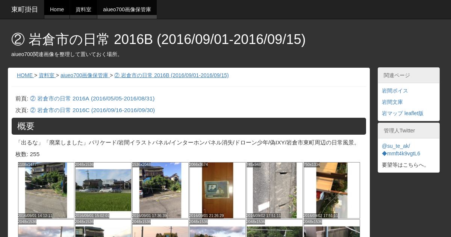Viewport: 451px width, 237px height.
Task: Open the 750x1334 thumbnail
Action: (332, 190)
